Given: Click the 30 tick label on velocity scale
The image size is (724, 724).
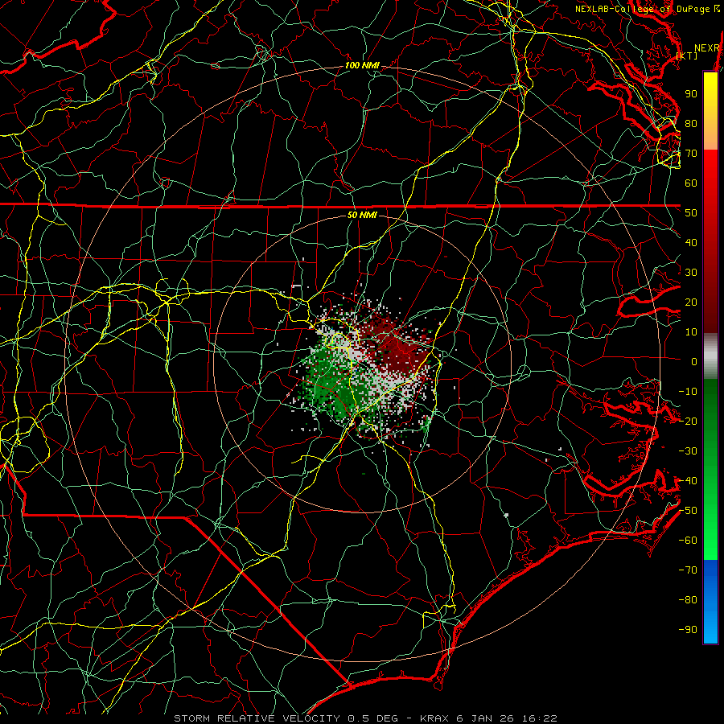Looking at the screenshot, I should coord(691,273).
